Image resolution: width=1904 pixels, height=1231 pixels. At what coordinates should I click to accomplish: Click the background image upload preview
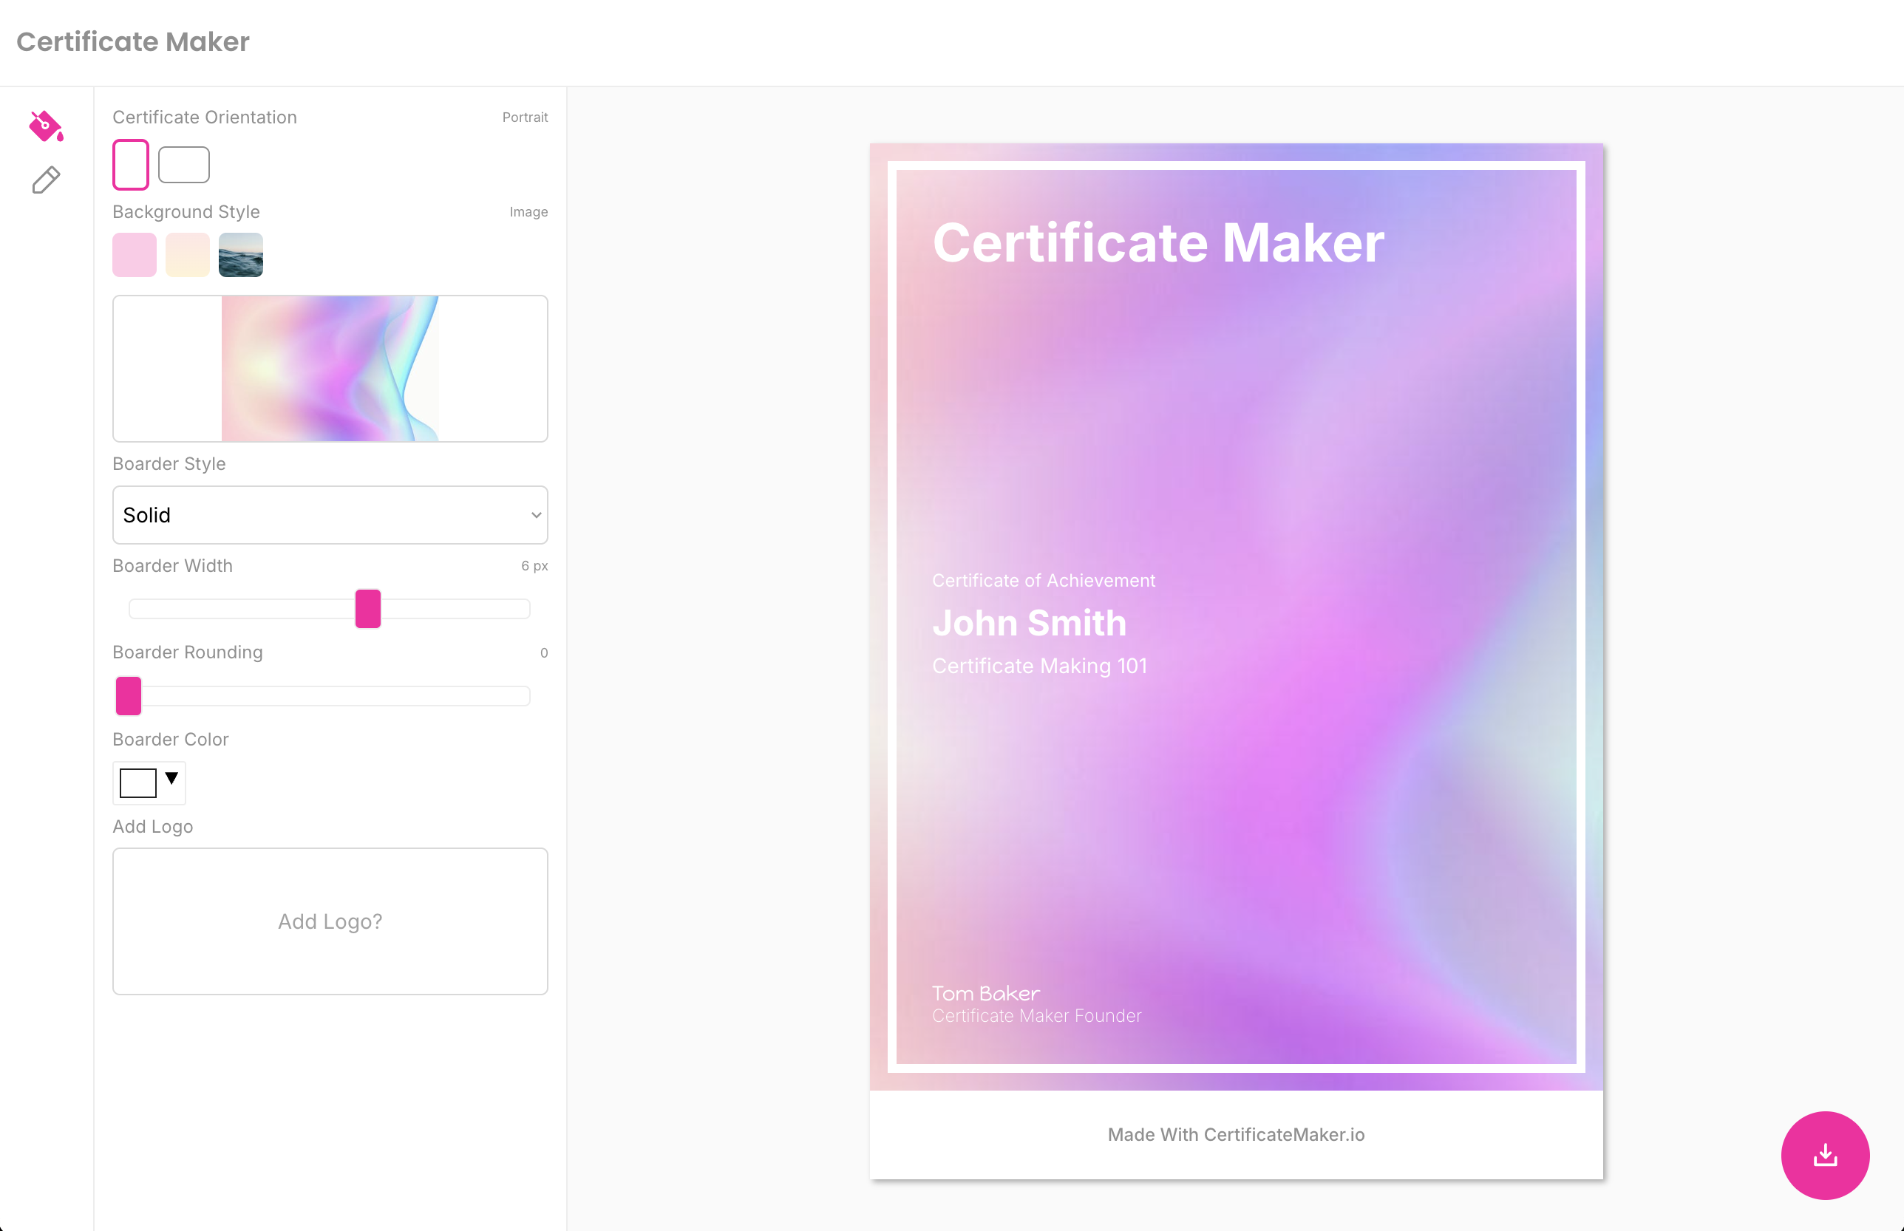click(330, 369)
